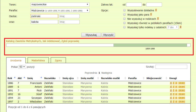
Task: Open SKAN for Władysław Zieliński 1897
Action: coord(182,102)
